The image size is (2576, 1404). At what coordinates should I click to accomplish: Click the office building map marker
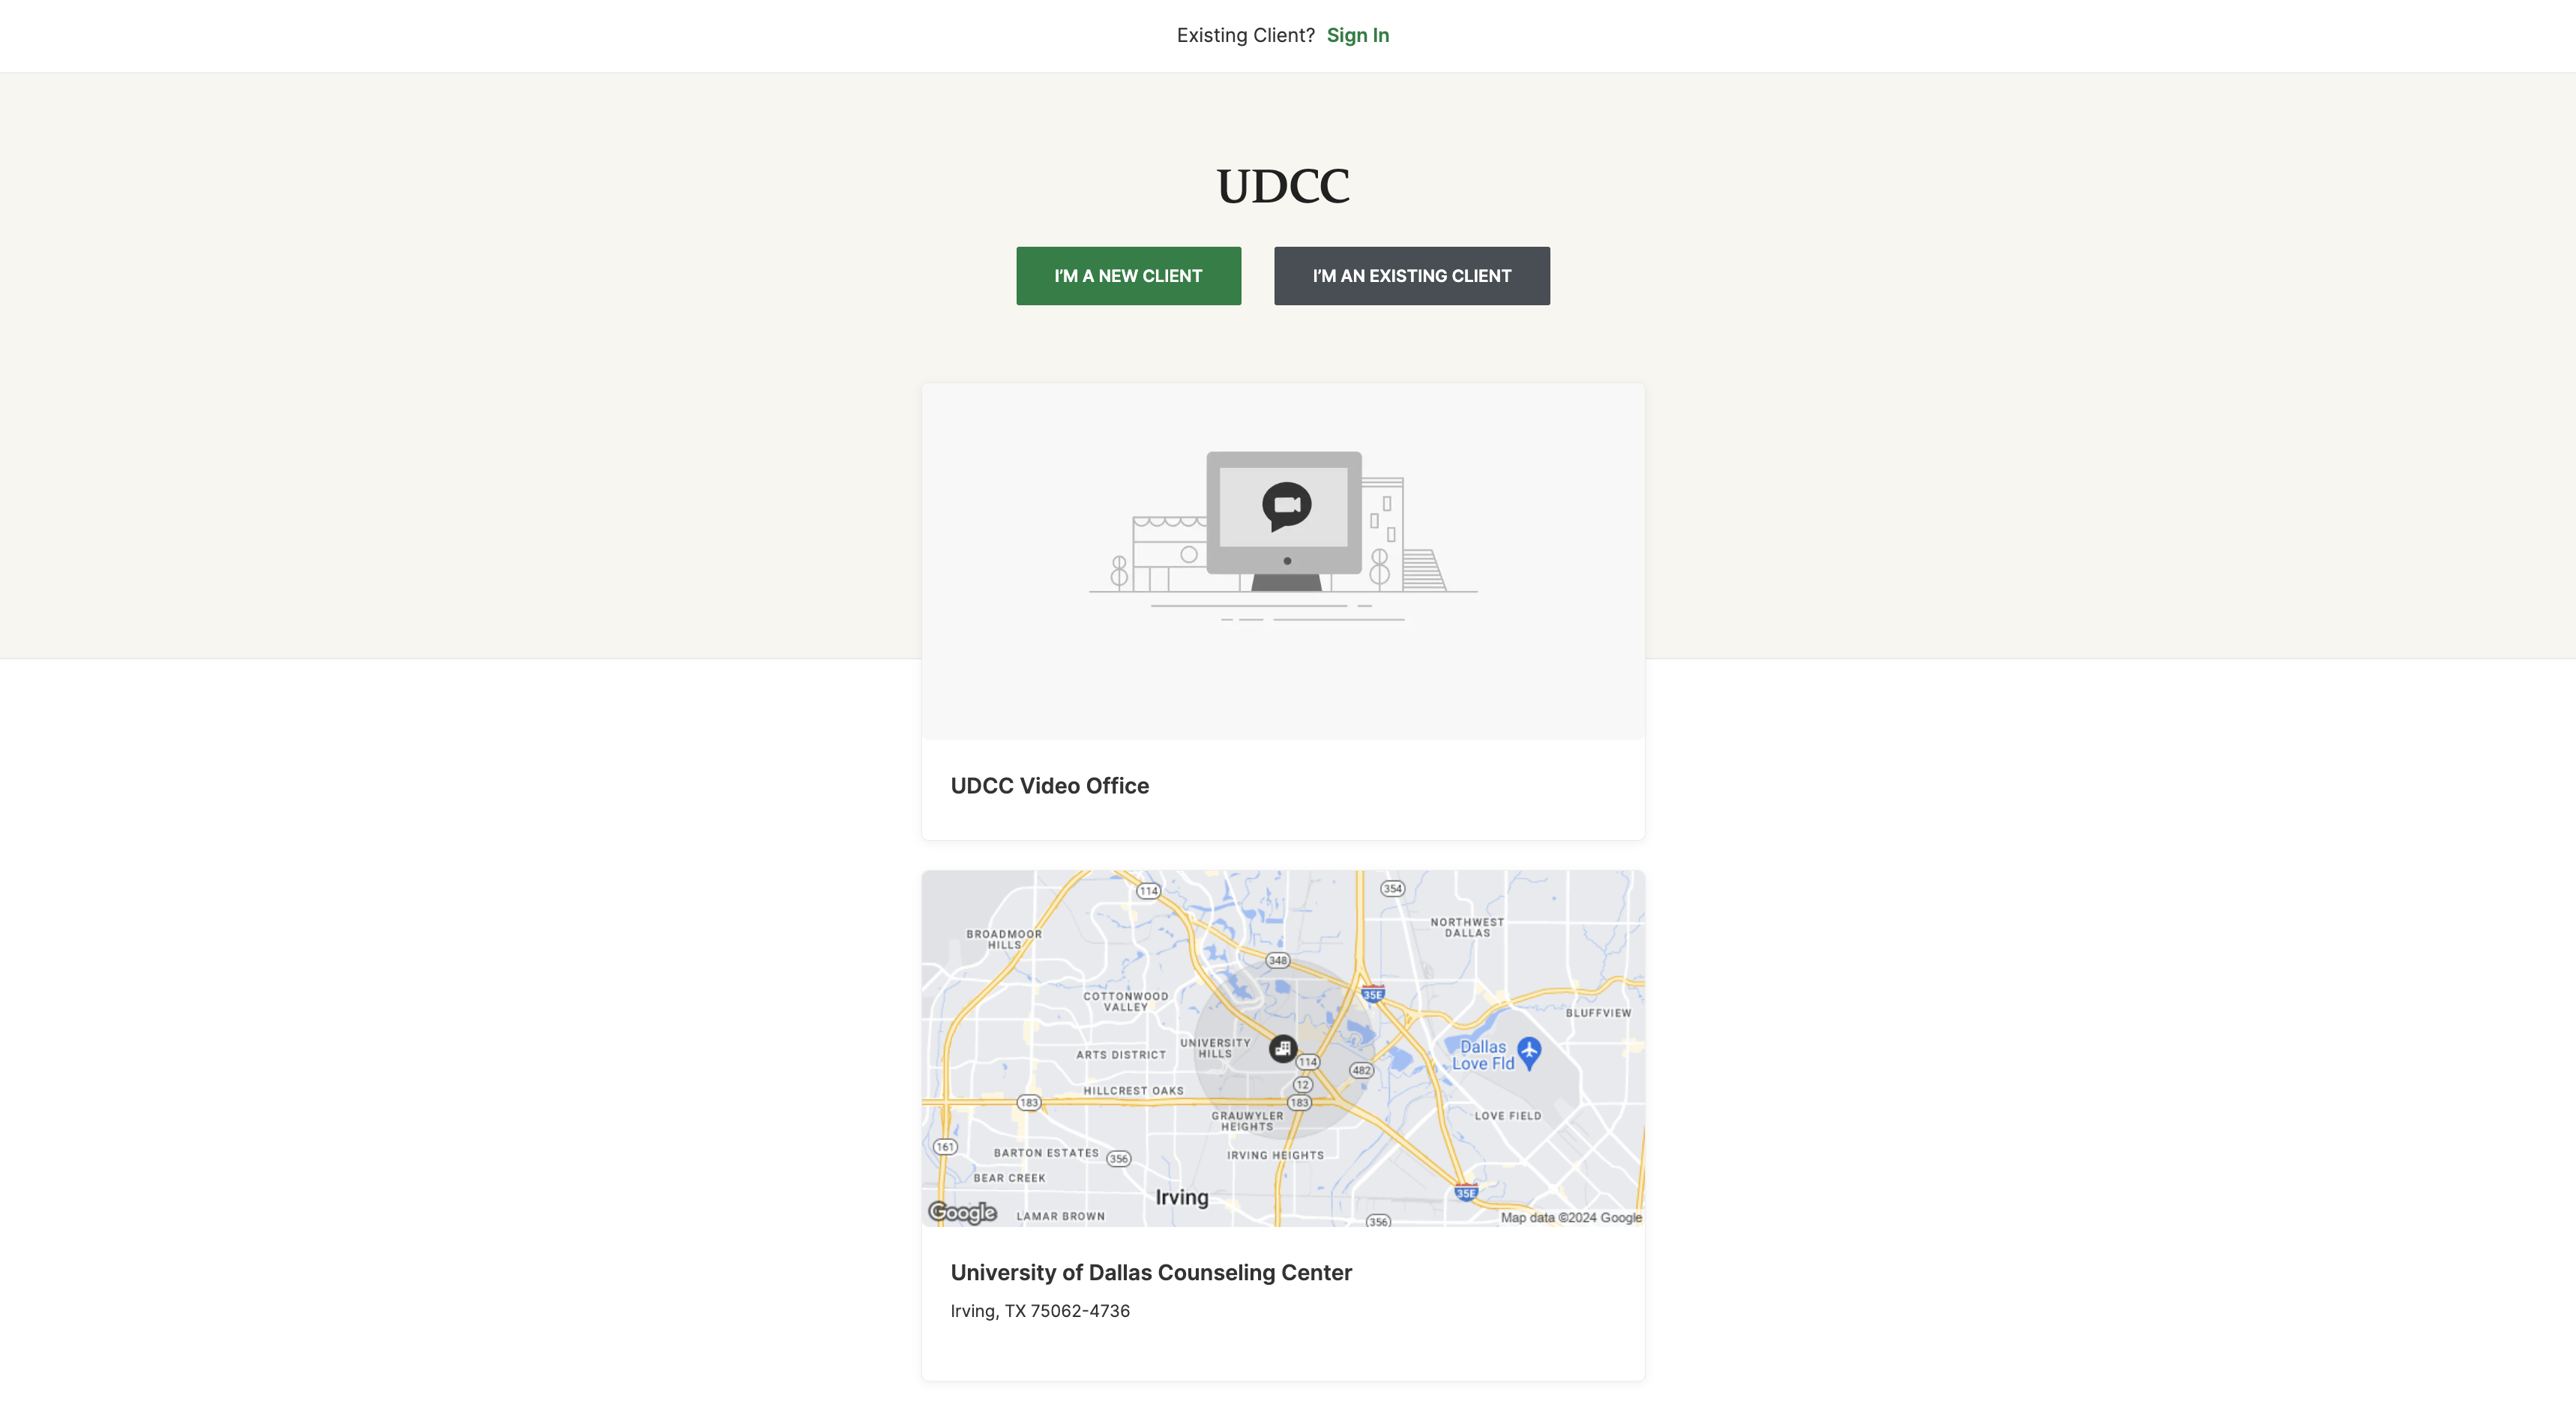[x=1283, y=1048]
